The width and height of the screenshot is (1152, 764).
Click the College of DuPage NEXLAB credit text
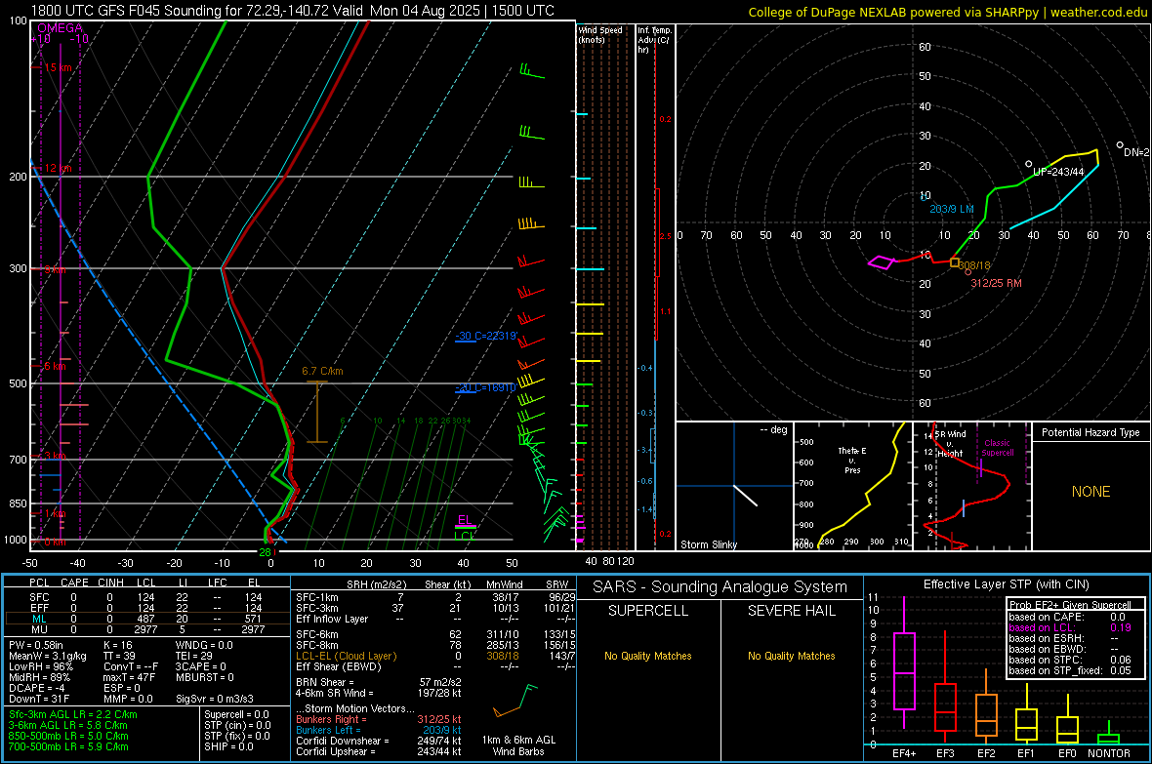pos(947,12)
